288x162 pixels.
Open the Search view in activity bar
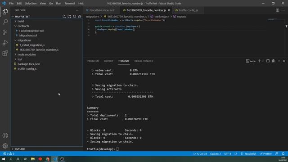[x=5, y=22]
